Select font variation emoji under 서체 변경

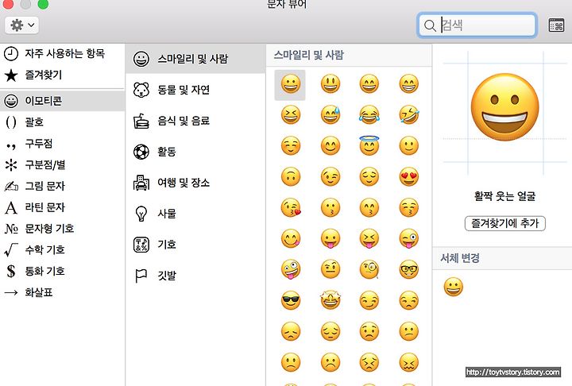[x=454, y=287]
